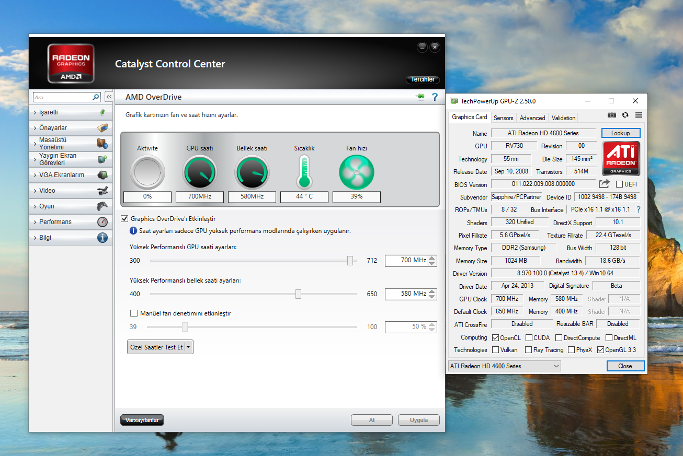
Task: Open the Özel Saatler Test Et dropdown arrow
Action: [x=189, y=347]
